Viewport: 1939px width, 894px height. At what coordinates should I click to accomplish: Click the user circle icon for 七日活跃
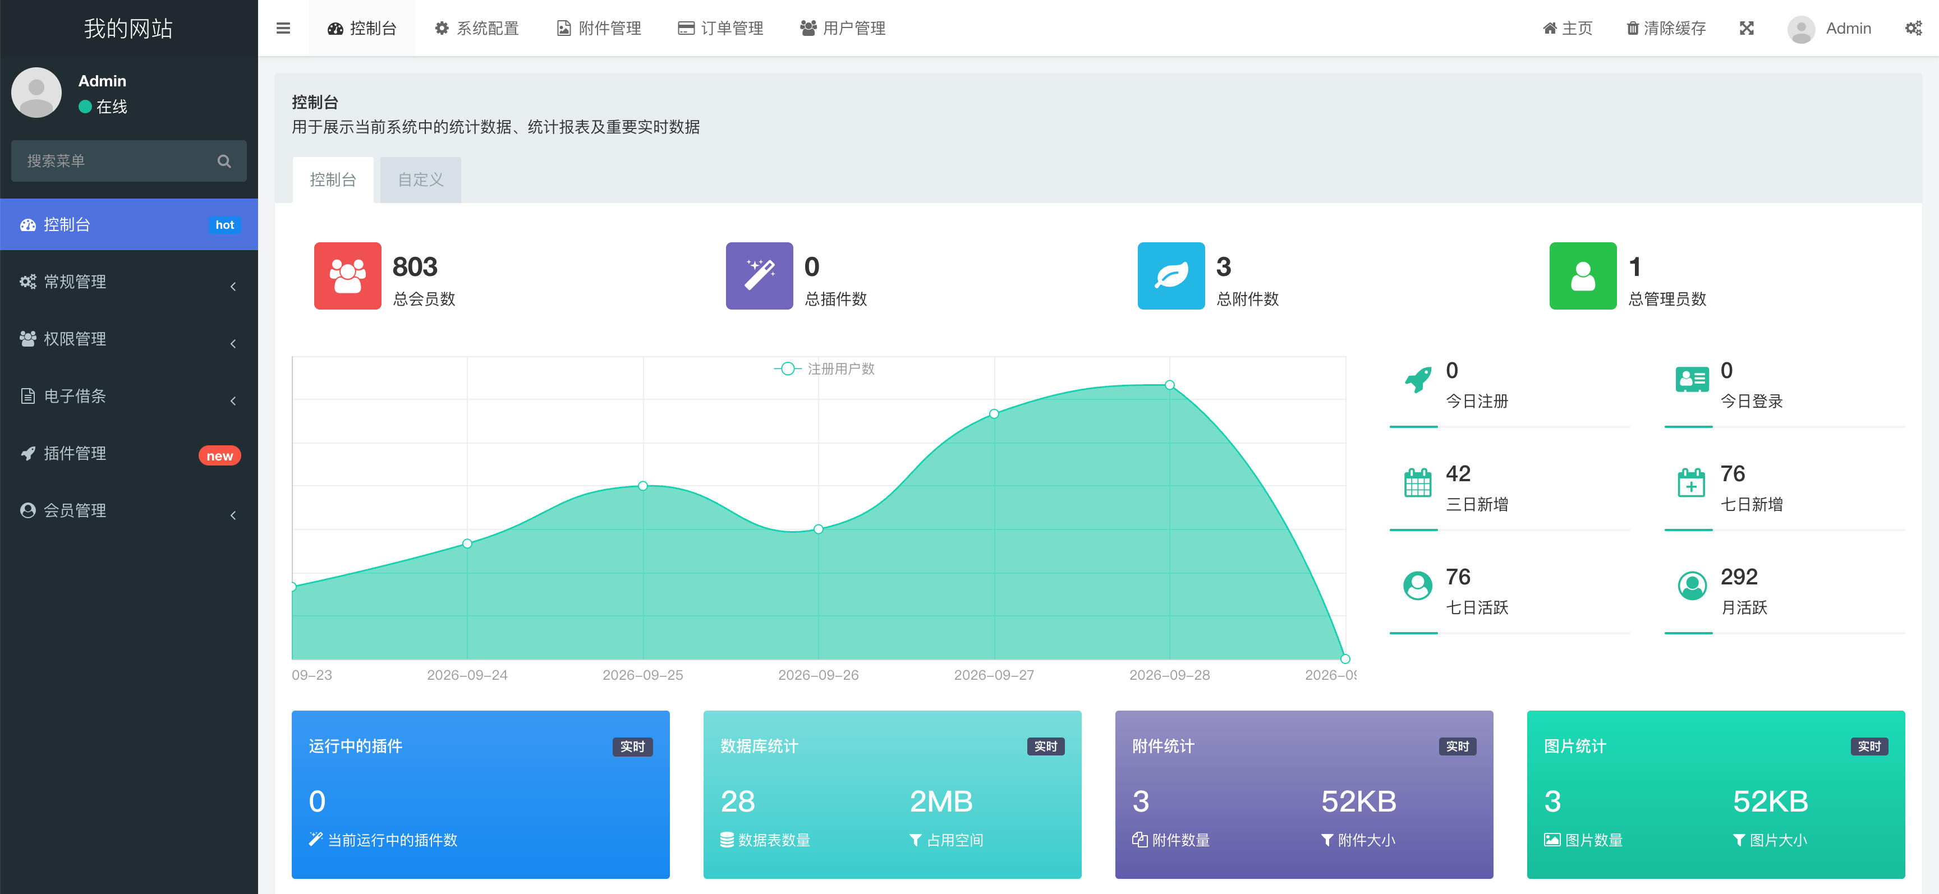tap(1417, 586)
